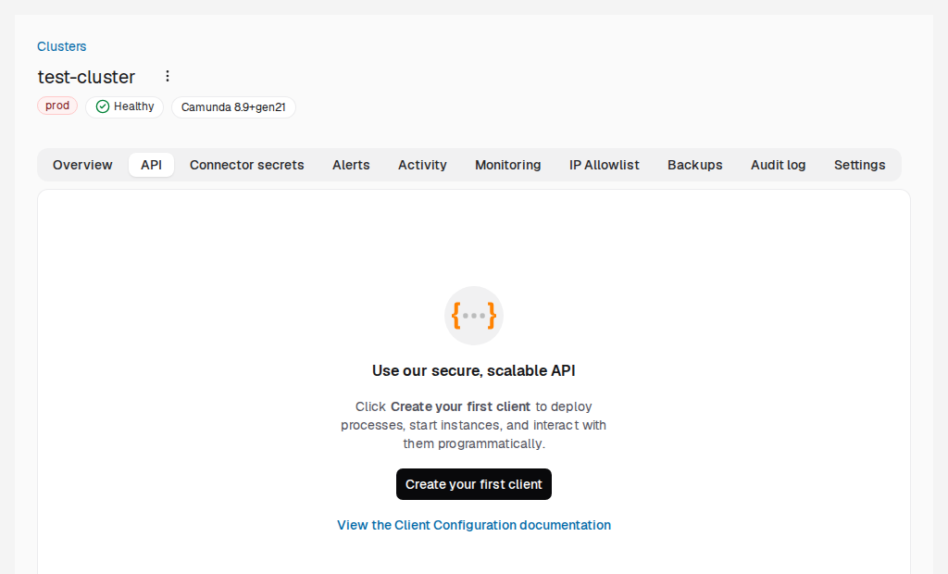This screenshot has width=948, height=574.
Task: Go back to the Clusters breadcrumb
Action: point(62,46)
